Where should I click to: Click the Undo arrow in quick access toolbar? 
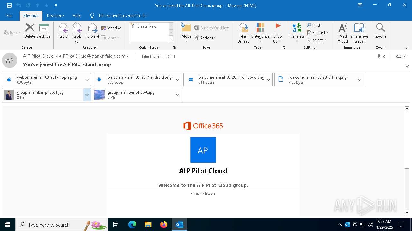[x=19, y=5]
